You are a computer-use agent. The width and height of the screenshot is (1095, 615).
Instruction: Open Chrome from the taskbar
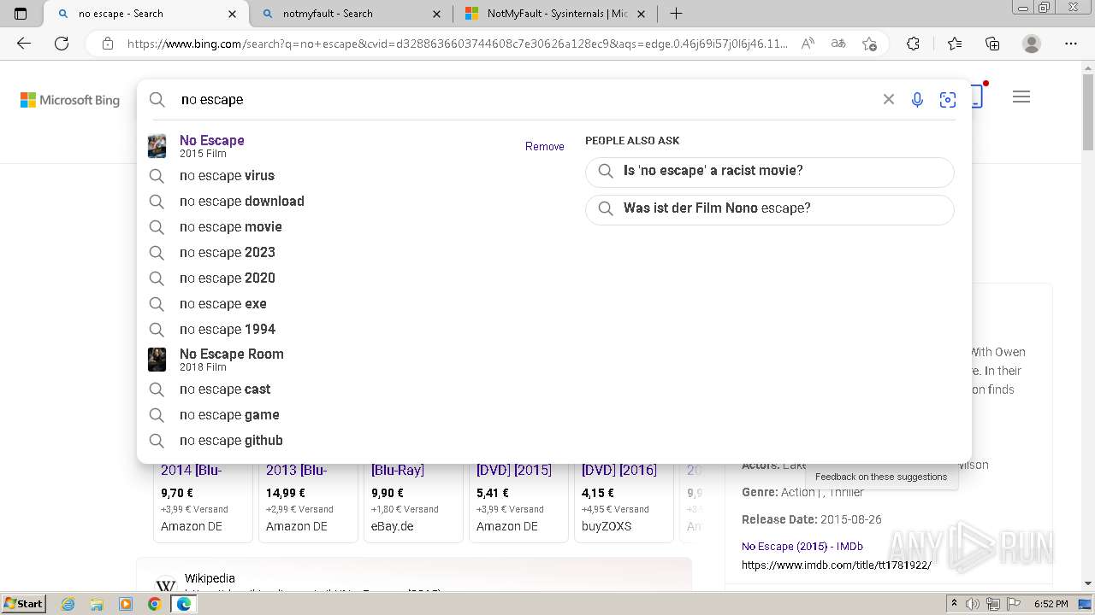(154, 604)
